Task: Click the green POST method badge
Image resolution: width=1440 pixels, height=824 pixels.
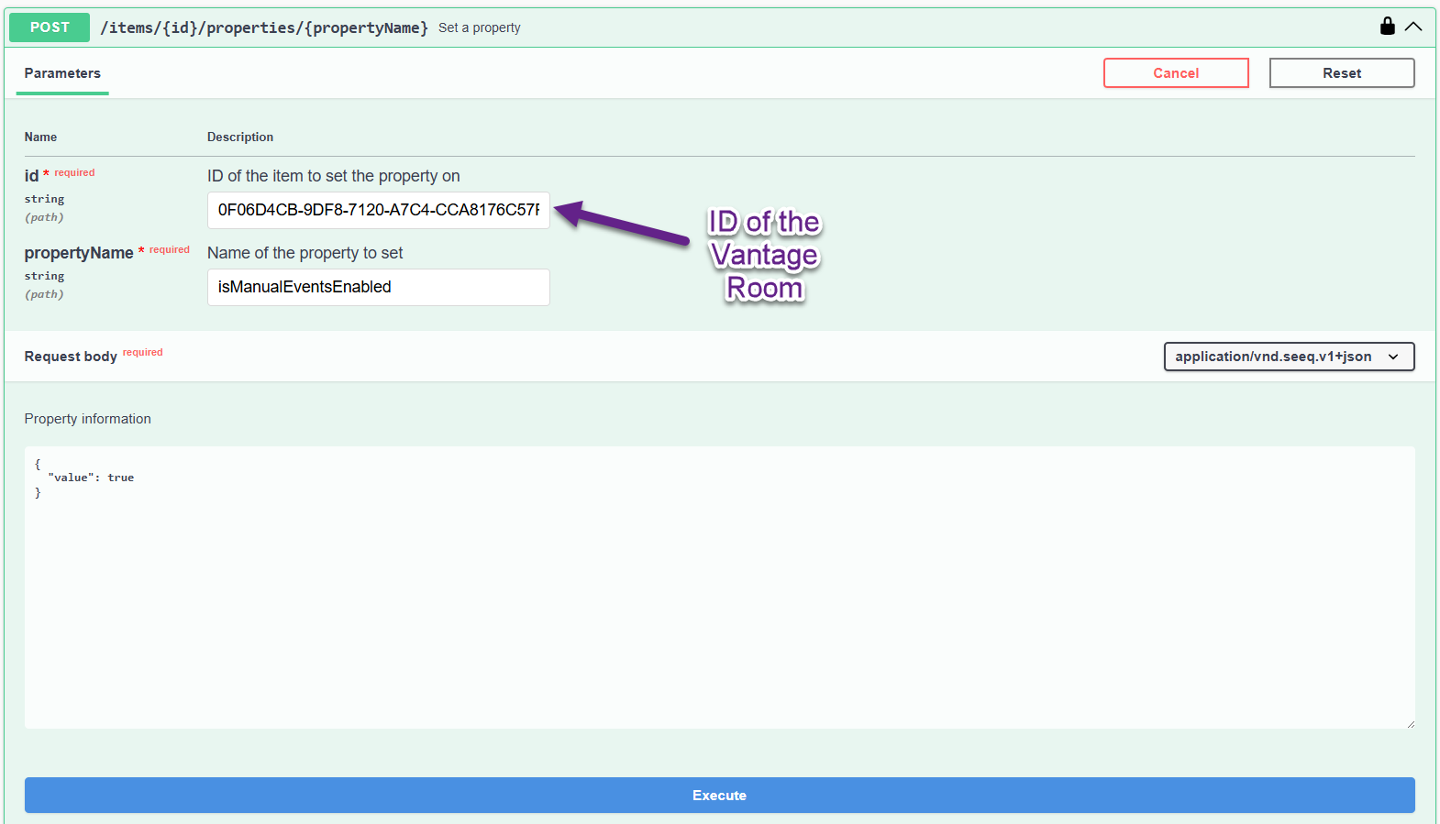Action: tap(50, 27)
